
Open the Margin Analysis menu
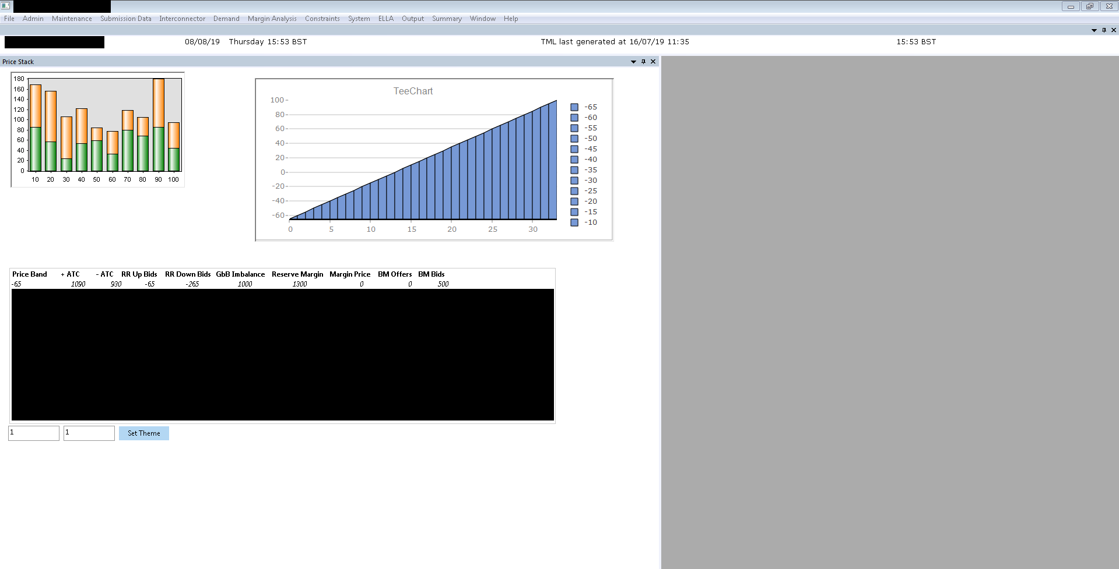click(272, 19)
